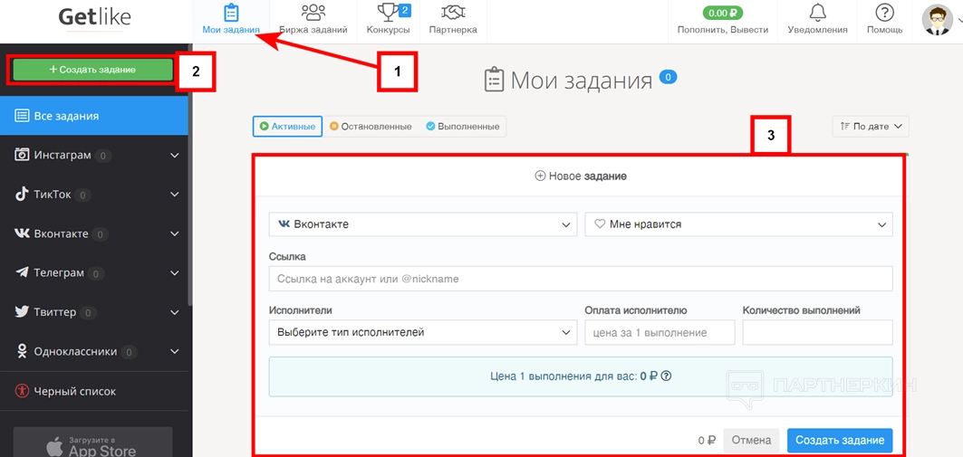
Task: Click the VK logo icon in sidebar
Action: (22, 233)
